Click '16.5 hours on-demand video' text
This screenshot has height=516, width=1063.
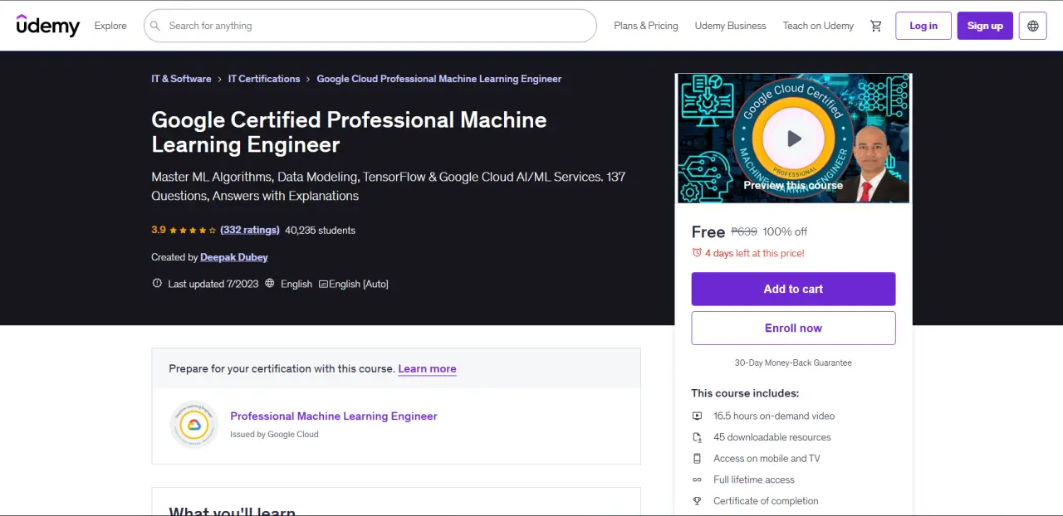(x=774, y=416)
